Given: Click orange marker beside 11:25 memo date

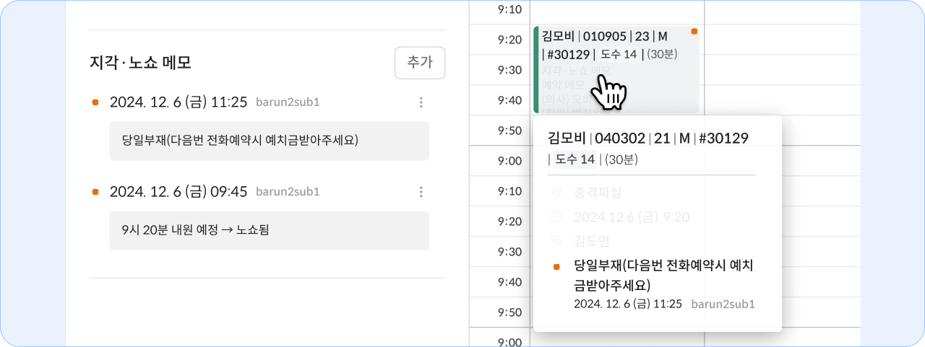Looking at the screenshot, I should pos(95,102).
